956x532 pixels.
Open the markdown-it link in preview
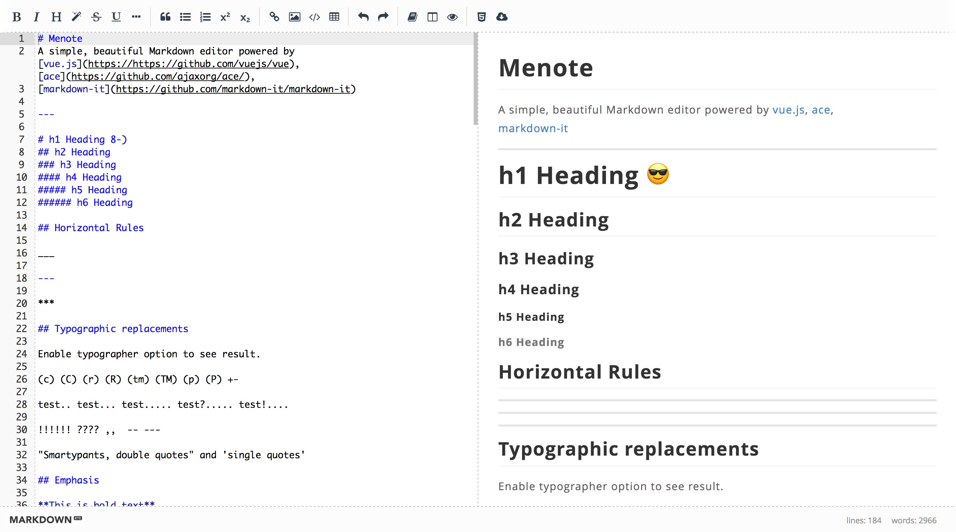(x=532, y=129)
